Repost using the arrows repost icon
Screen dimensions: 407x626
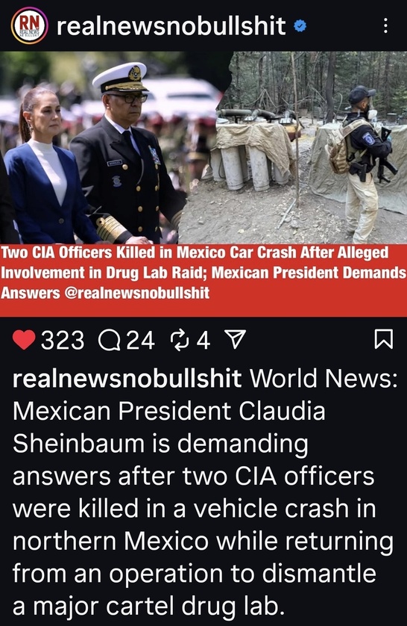(179, 340)
